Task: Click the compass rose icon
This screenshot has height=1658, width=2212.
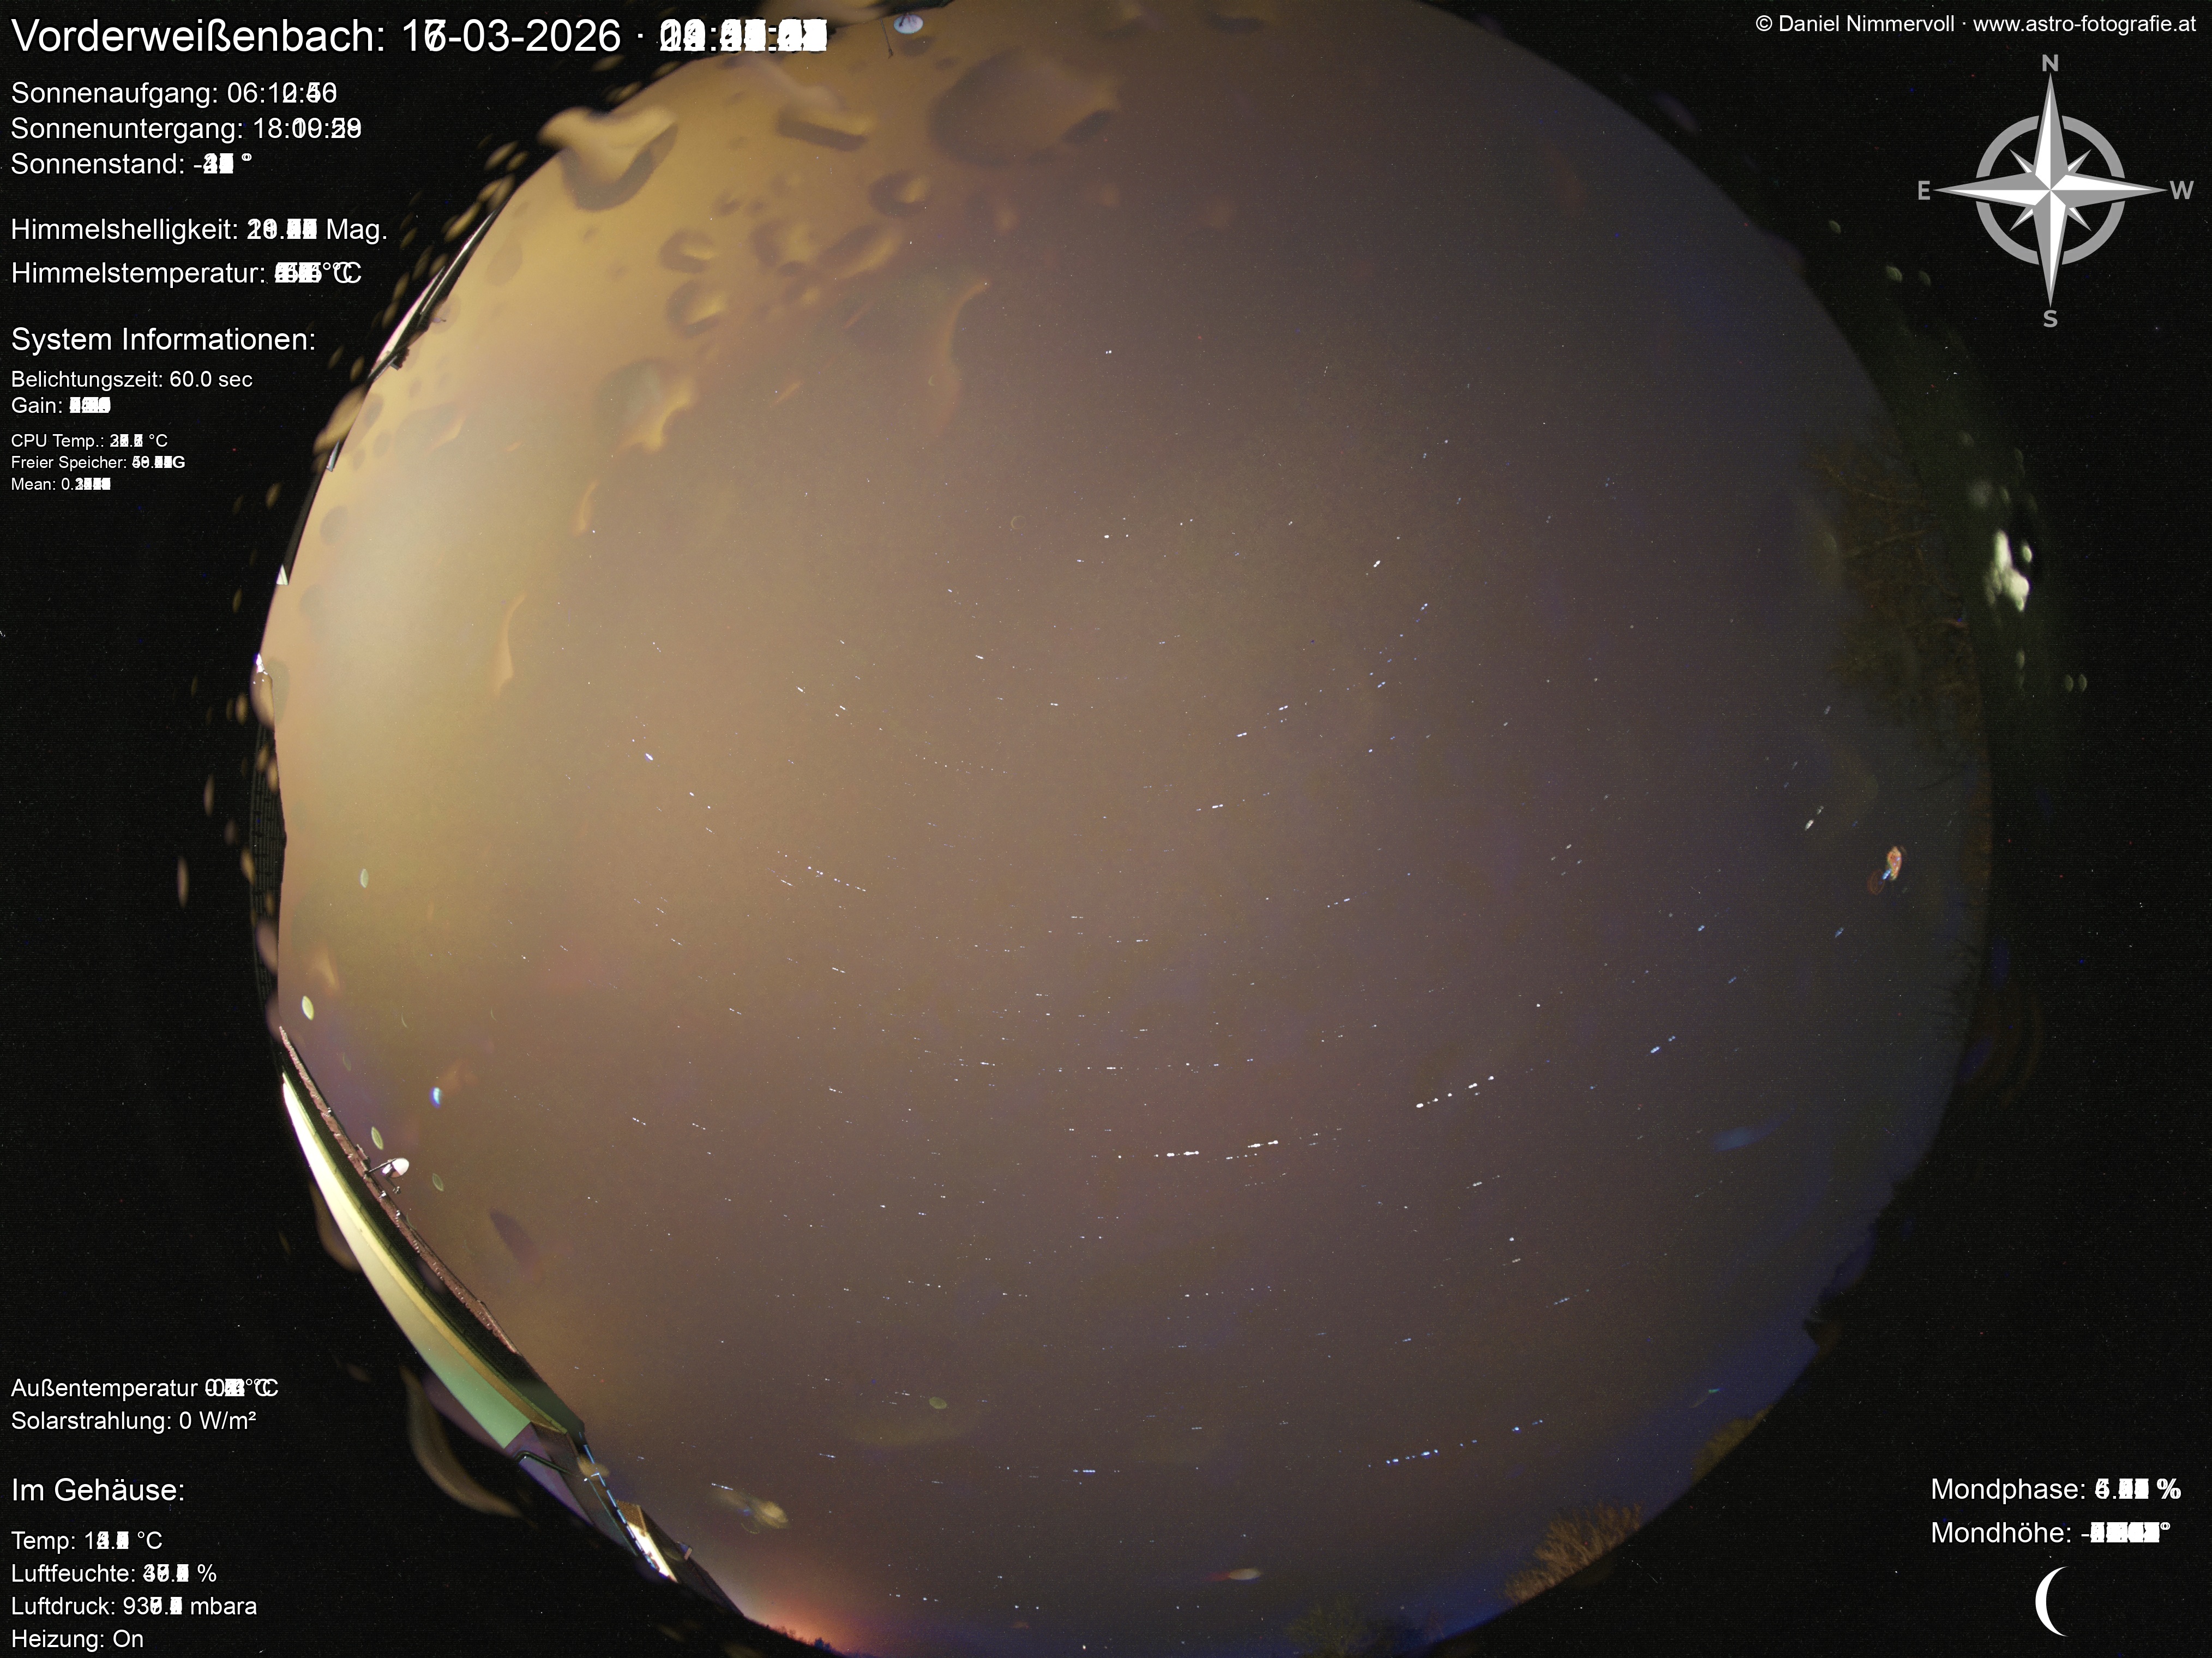Action: 2050,190
